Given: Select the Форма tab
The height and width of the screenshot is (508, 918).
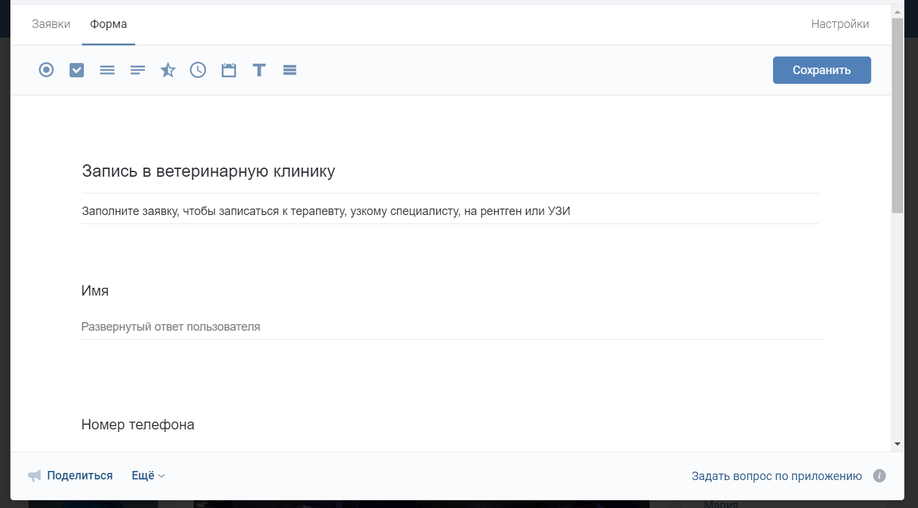Looking at the screenshot, I should coord(109,25).
